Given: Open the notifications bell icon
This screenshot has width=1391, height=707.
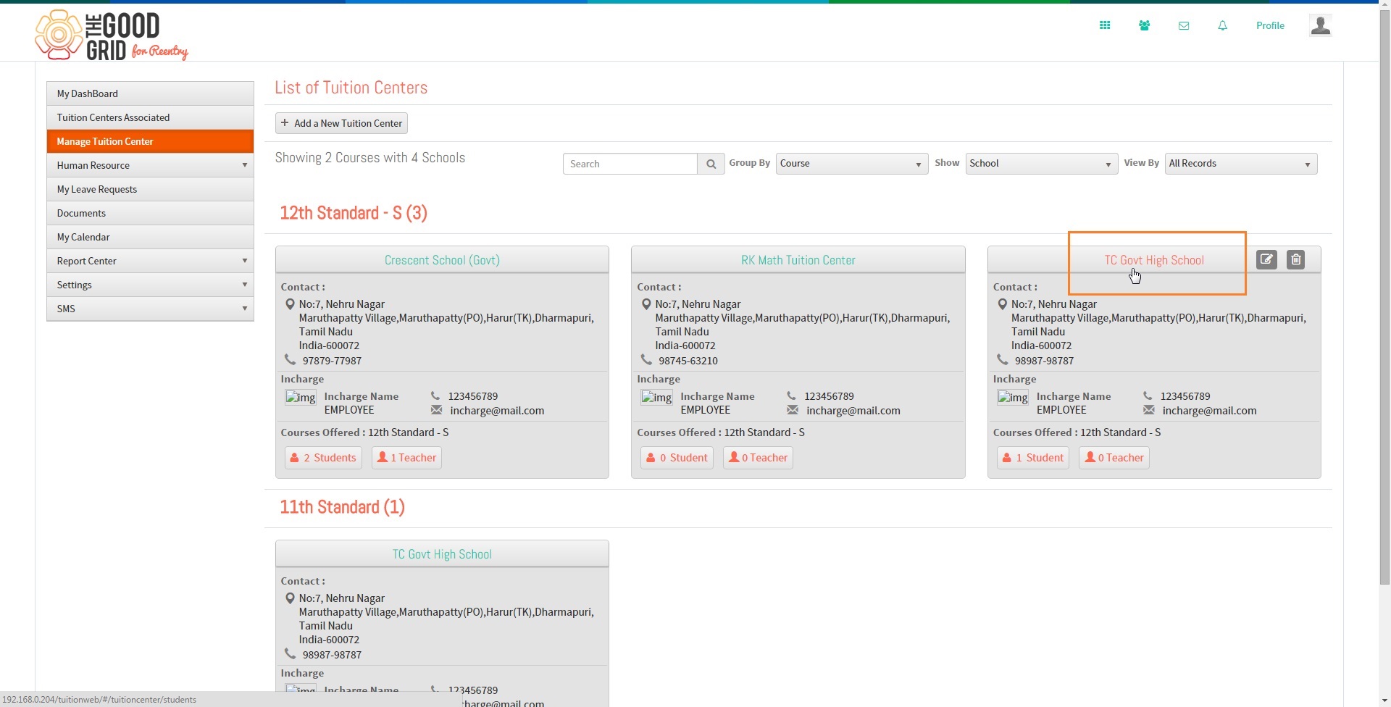Looking at the screenshot, I should pos(1223,25).
